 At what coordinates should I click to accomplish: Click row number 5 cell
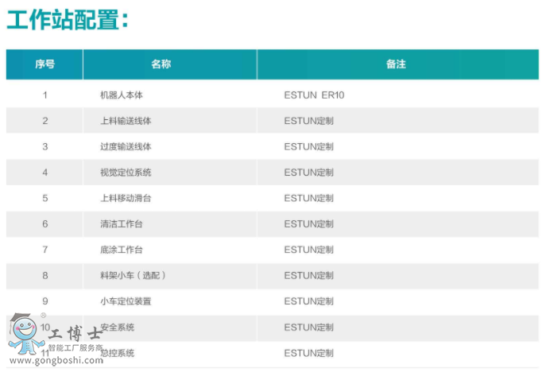click(45, 198)
